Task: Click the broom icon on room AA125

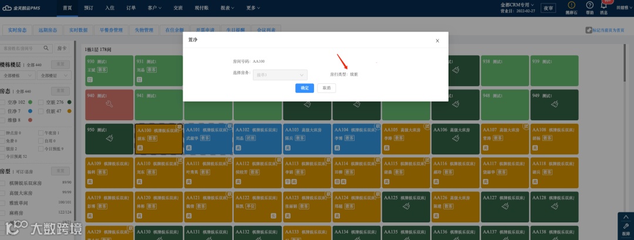Action: coord(406,207)
